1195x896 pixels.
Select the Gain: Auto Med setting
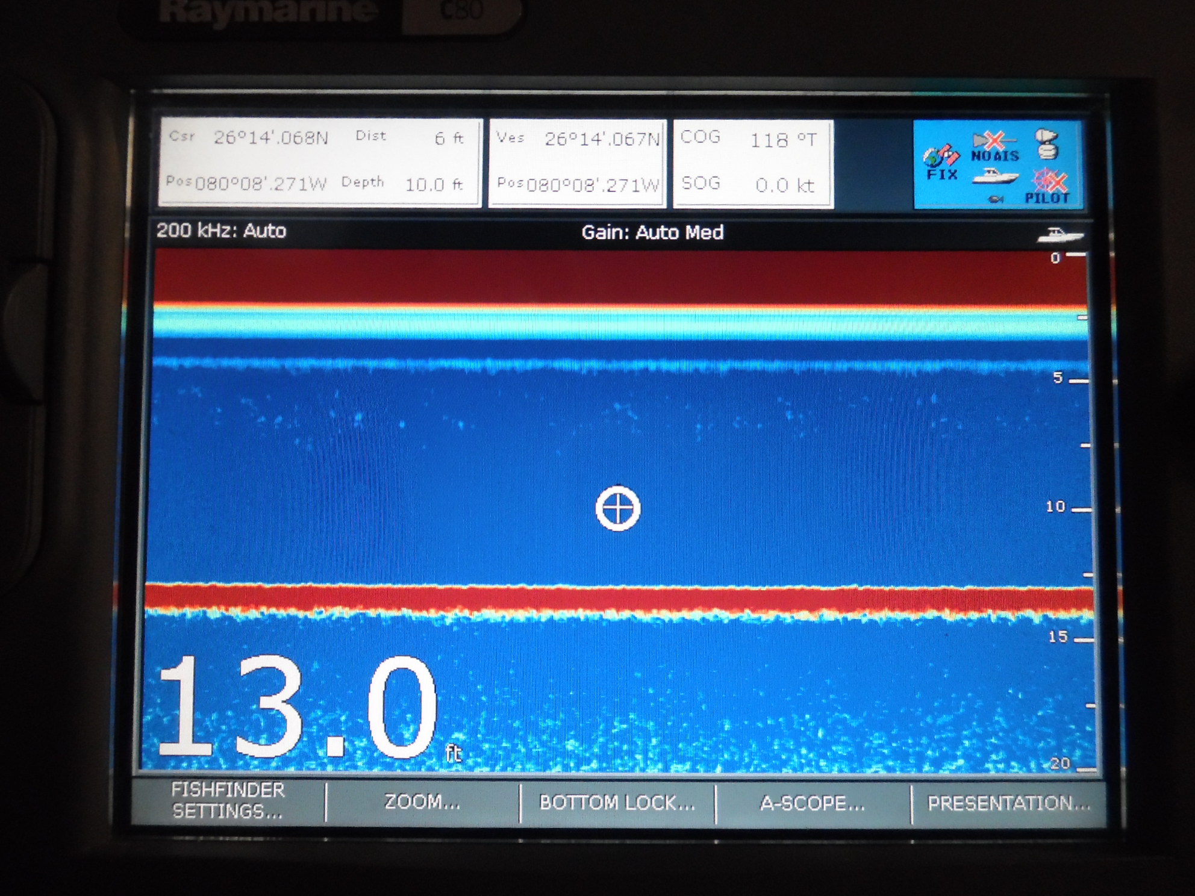pos(652,234)
